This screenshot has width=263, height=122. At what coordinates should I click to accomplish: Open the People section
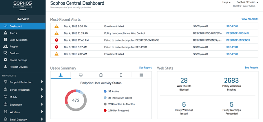pyautogui.click(x=13, y=47)
